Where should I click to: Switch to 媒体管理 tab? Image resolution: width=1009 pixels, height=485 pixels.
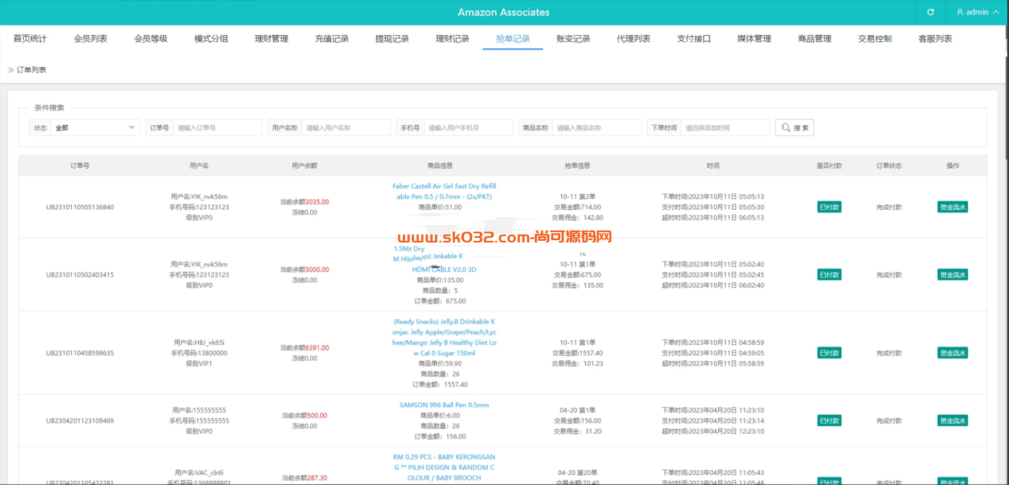[x=754, y=39]
